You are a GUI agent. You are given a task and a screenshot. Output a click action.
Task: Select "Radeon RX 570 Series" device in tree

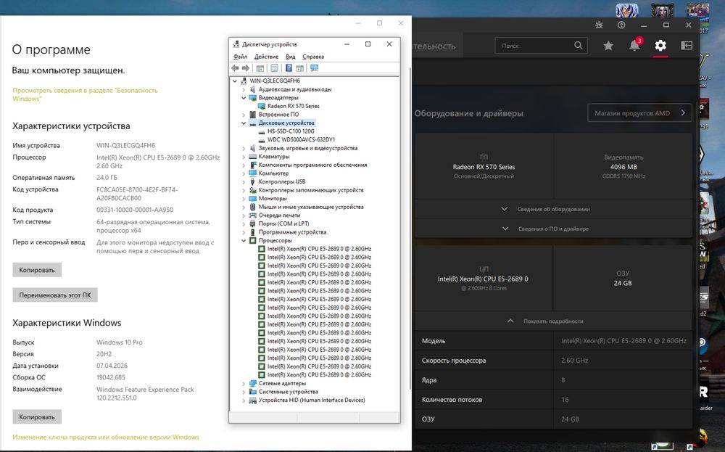click(x=293, y=106)
